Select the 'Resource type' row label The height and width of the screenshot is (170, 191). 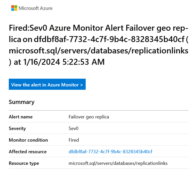(24, 163)
